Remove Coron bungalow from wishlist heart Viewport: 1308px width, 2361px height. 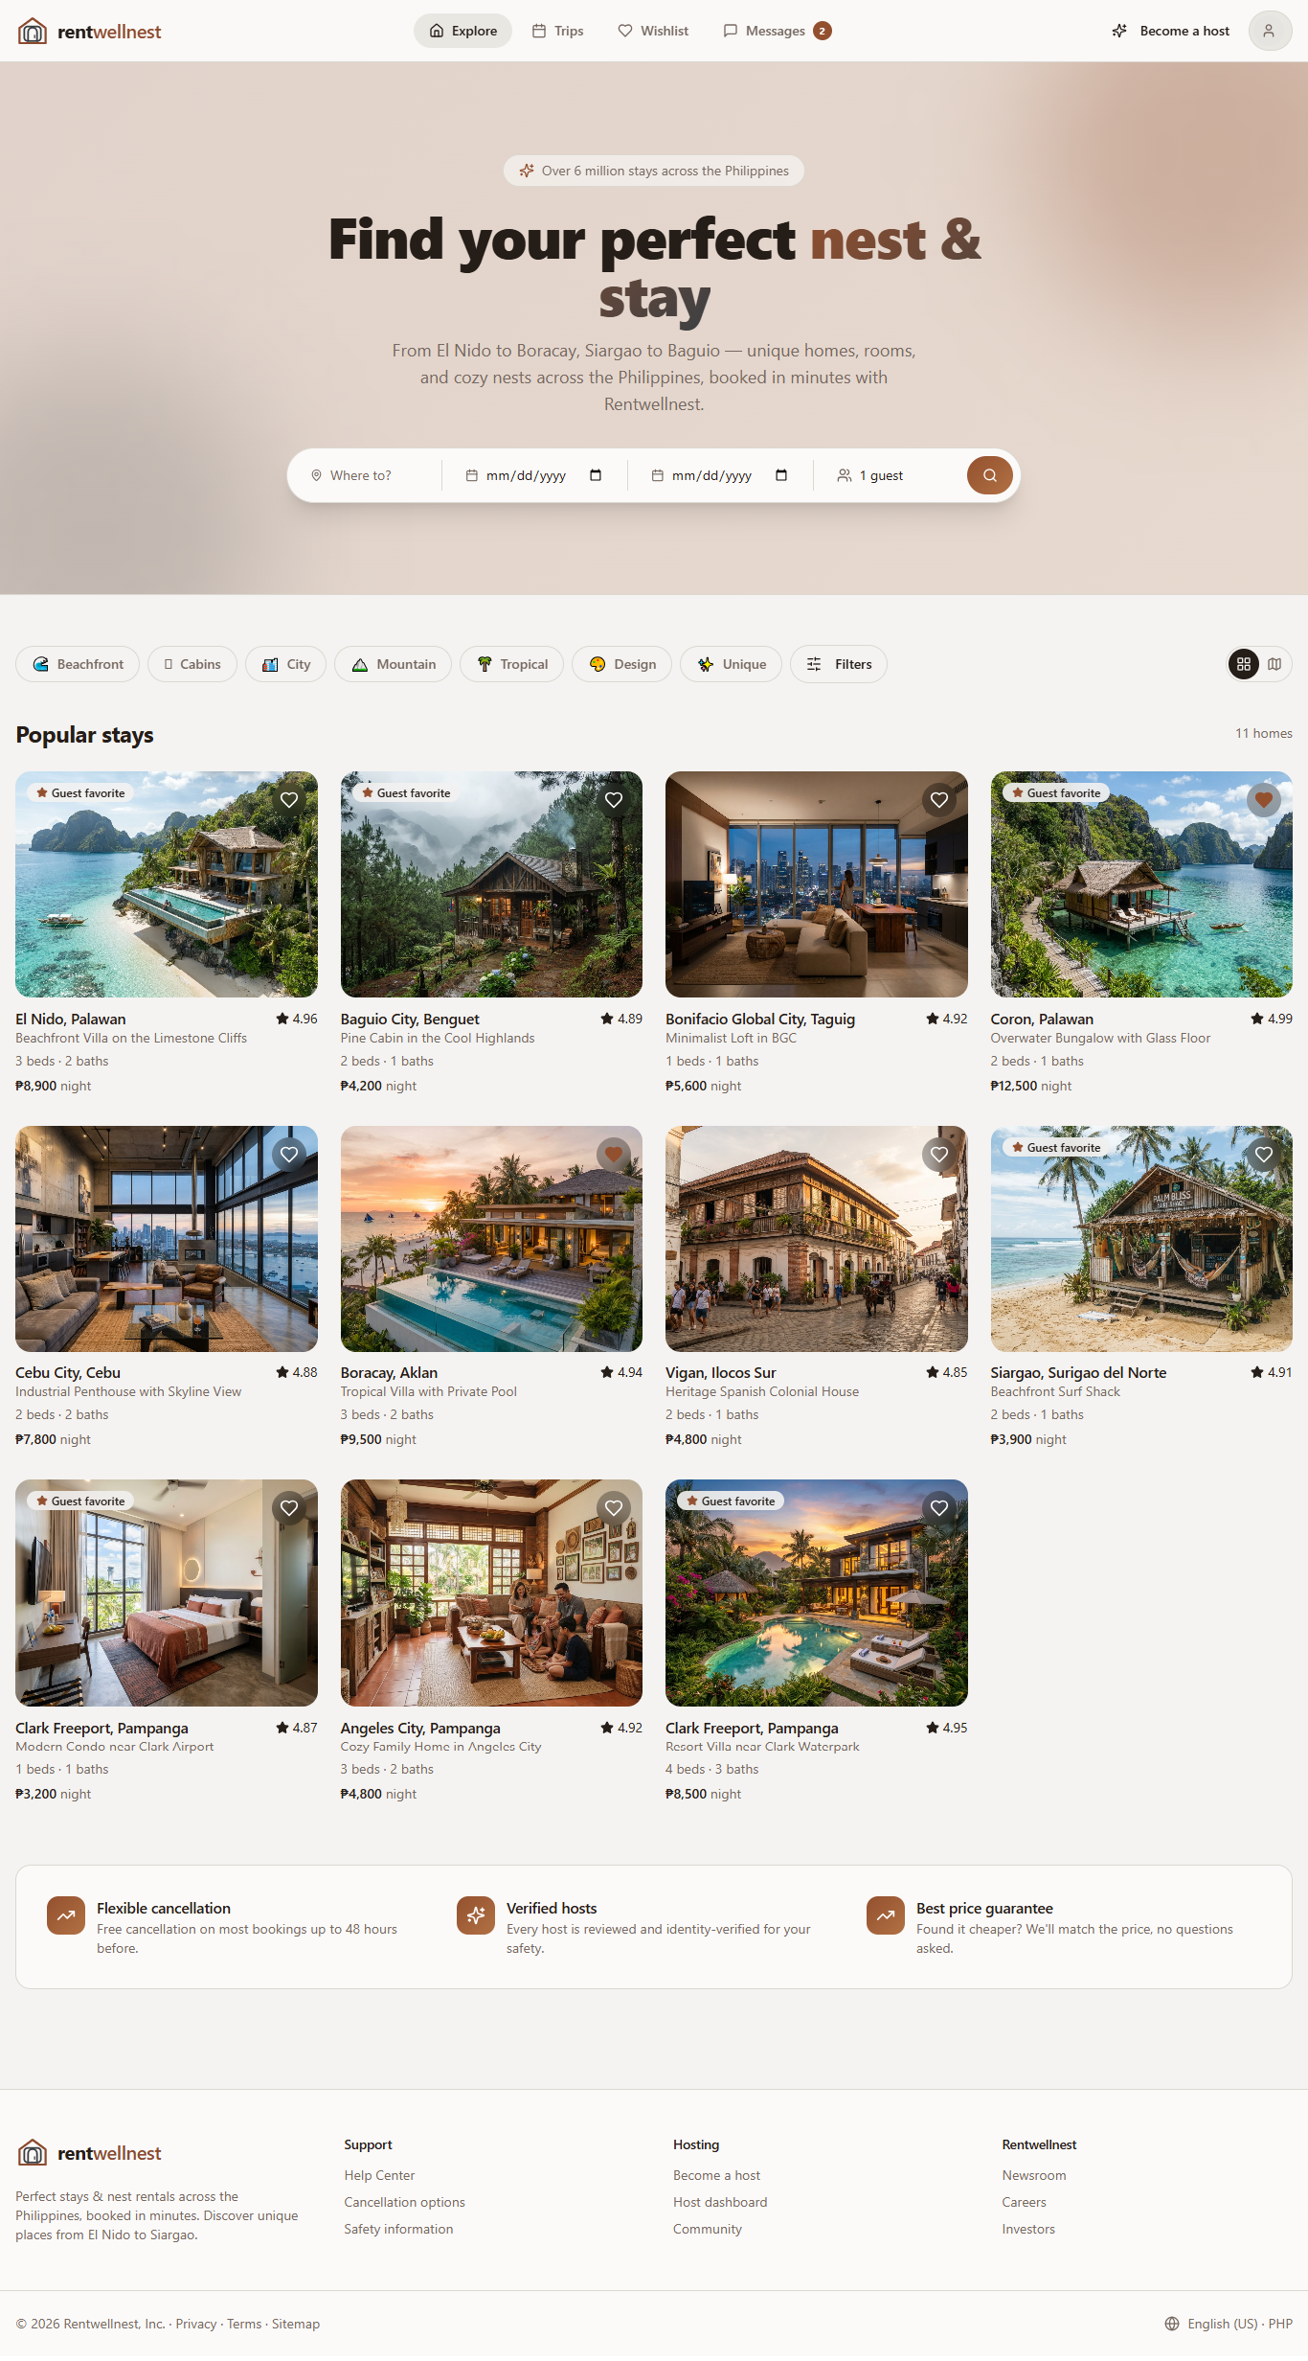coord(1264,800)
